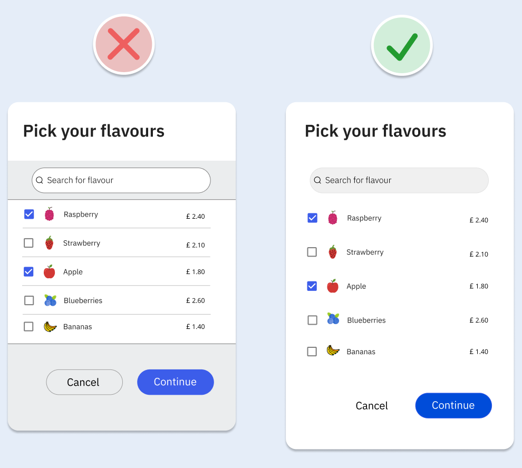Tick the Blueberries checkbox in the left dialog

coord(29,300)
